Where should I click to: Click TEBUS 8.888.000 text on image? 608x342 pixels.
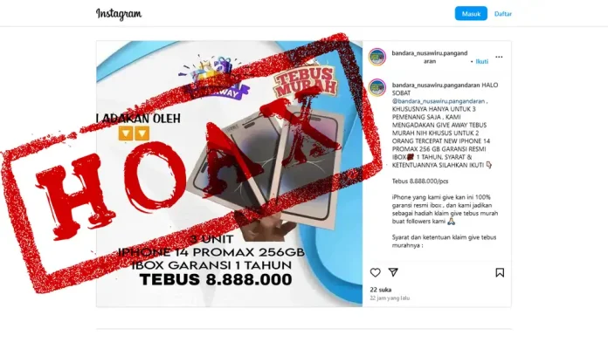[x=216, y=280]
